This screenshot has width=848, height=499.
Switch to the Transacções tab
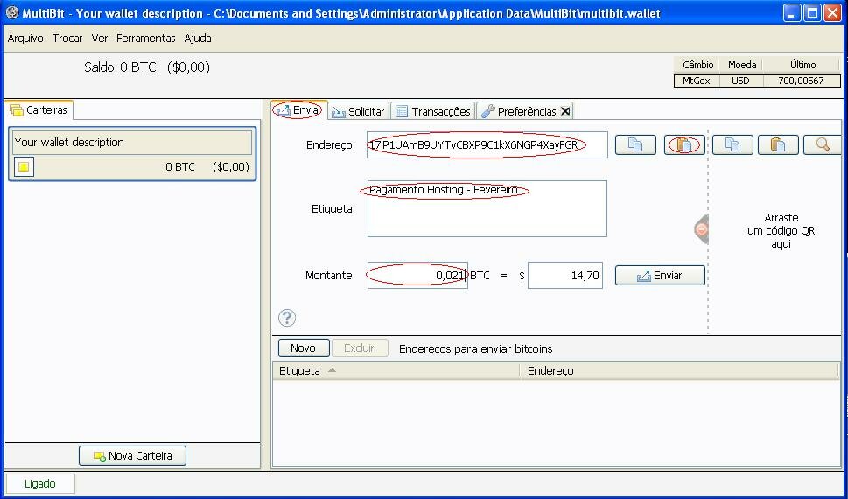tap(433, 111)
